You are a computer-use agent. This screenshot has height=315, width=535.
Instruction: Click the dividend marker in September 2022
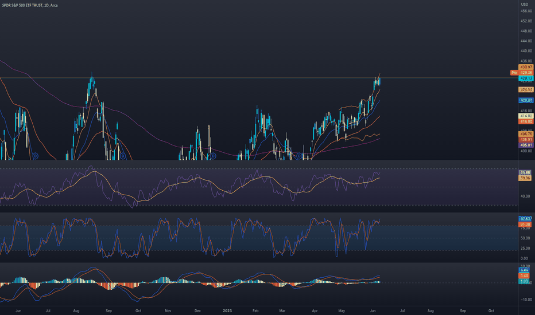point(123,156)
